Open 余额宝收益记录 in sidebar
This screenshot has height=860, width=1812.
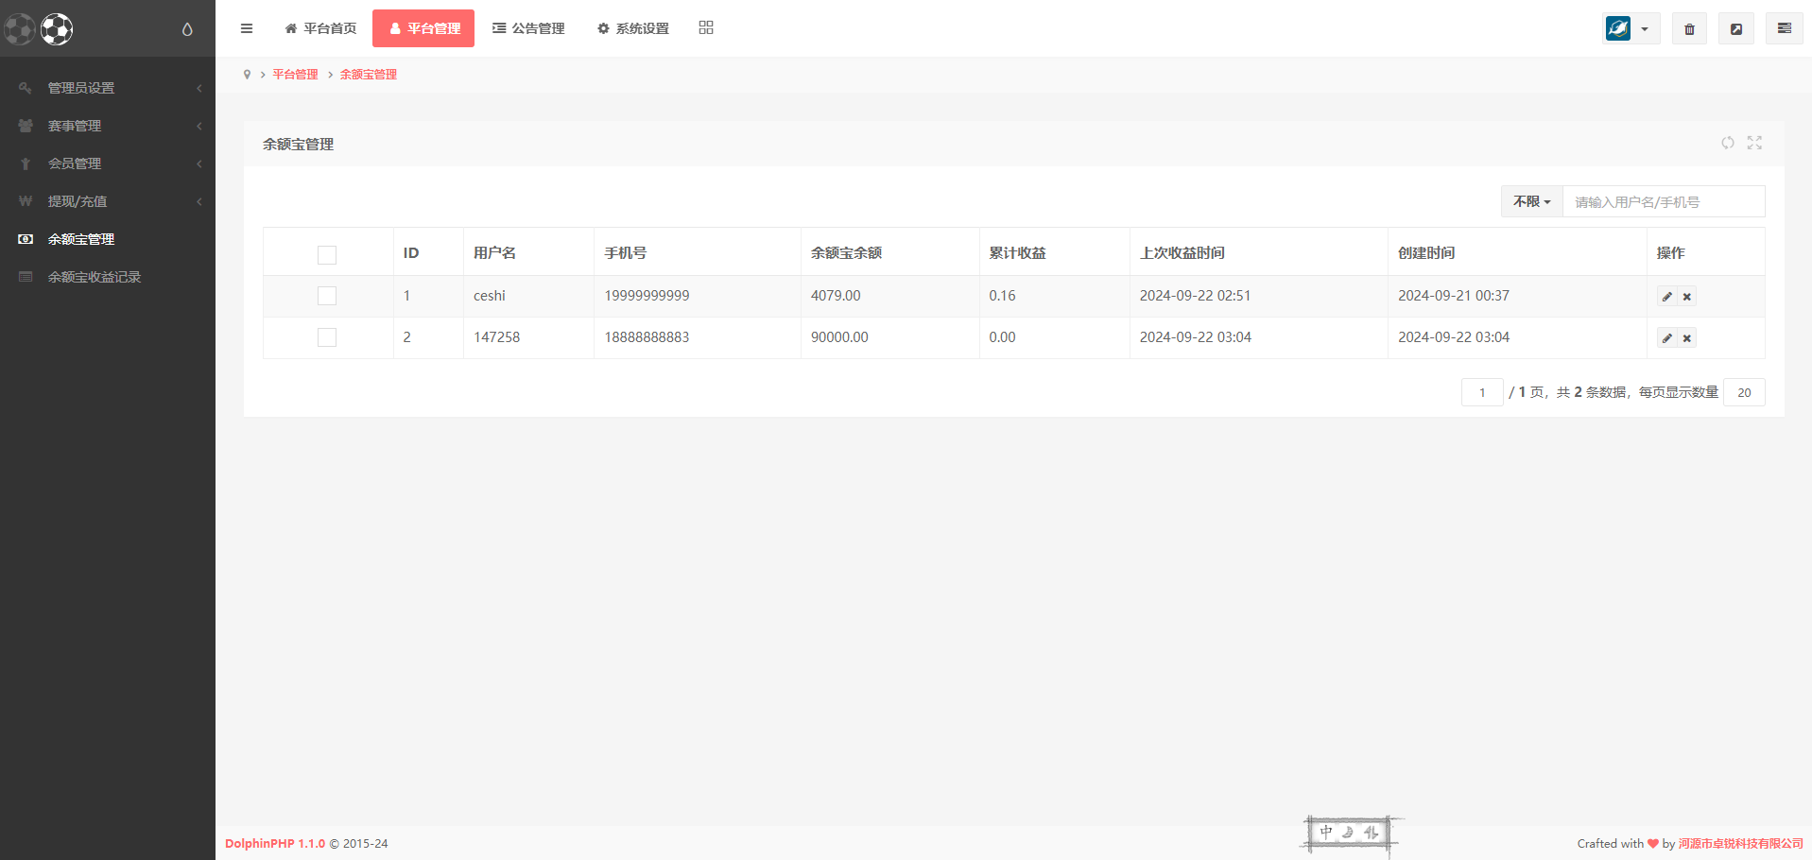95,277
